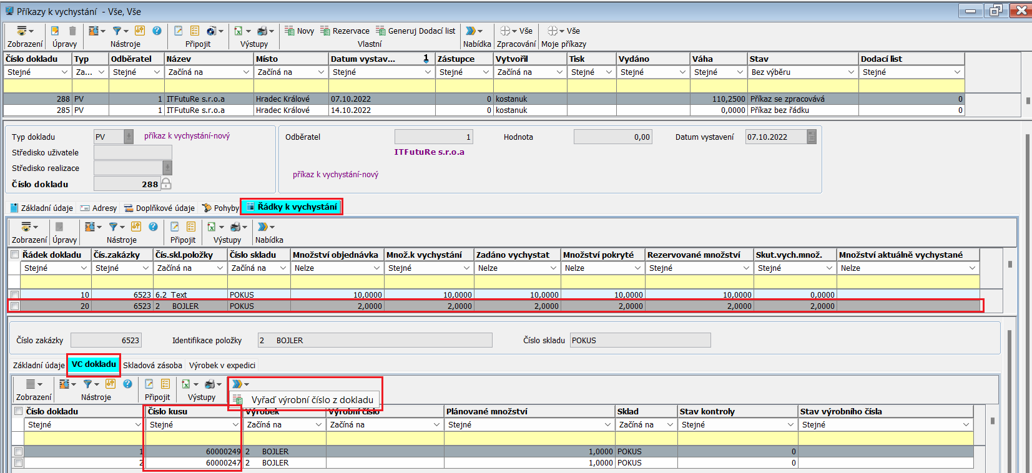Switch to the Adresy tab
Screen dimensions: 1032x473
pos(99,208)
